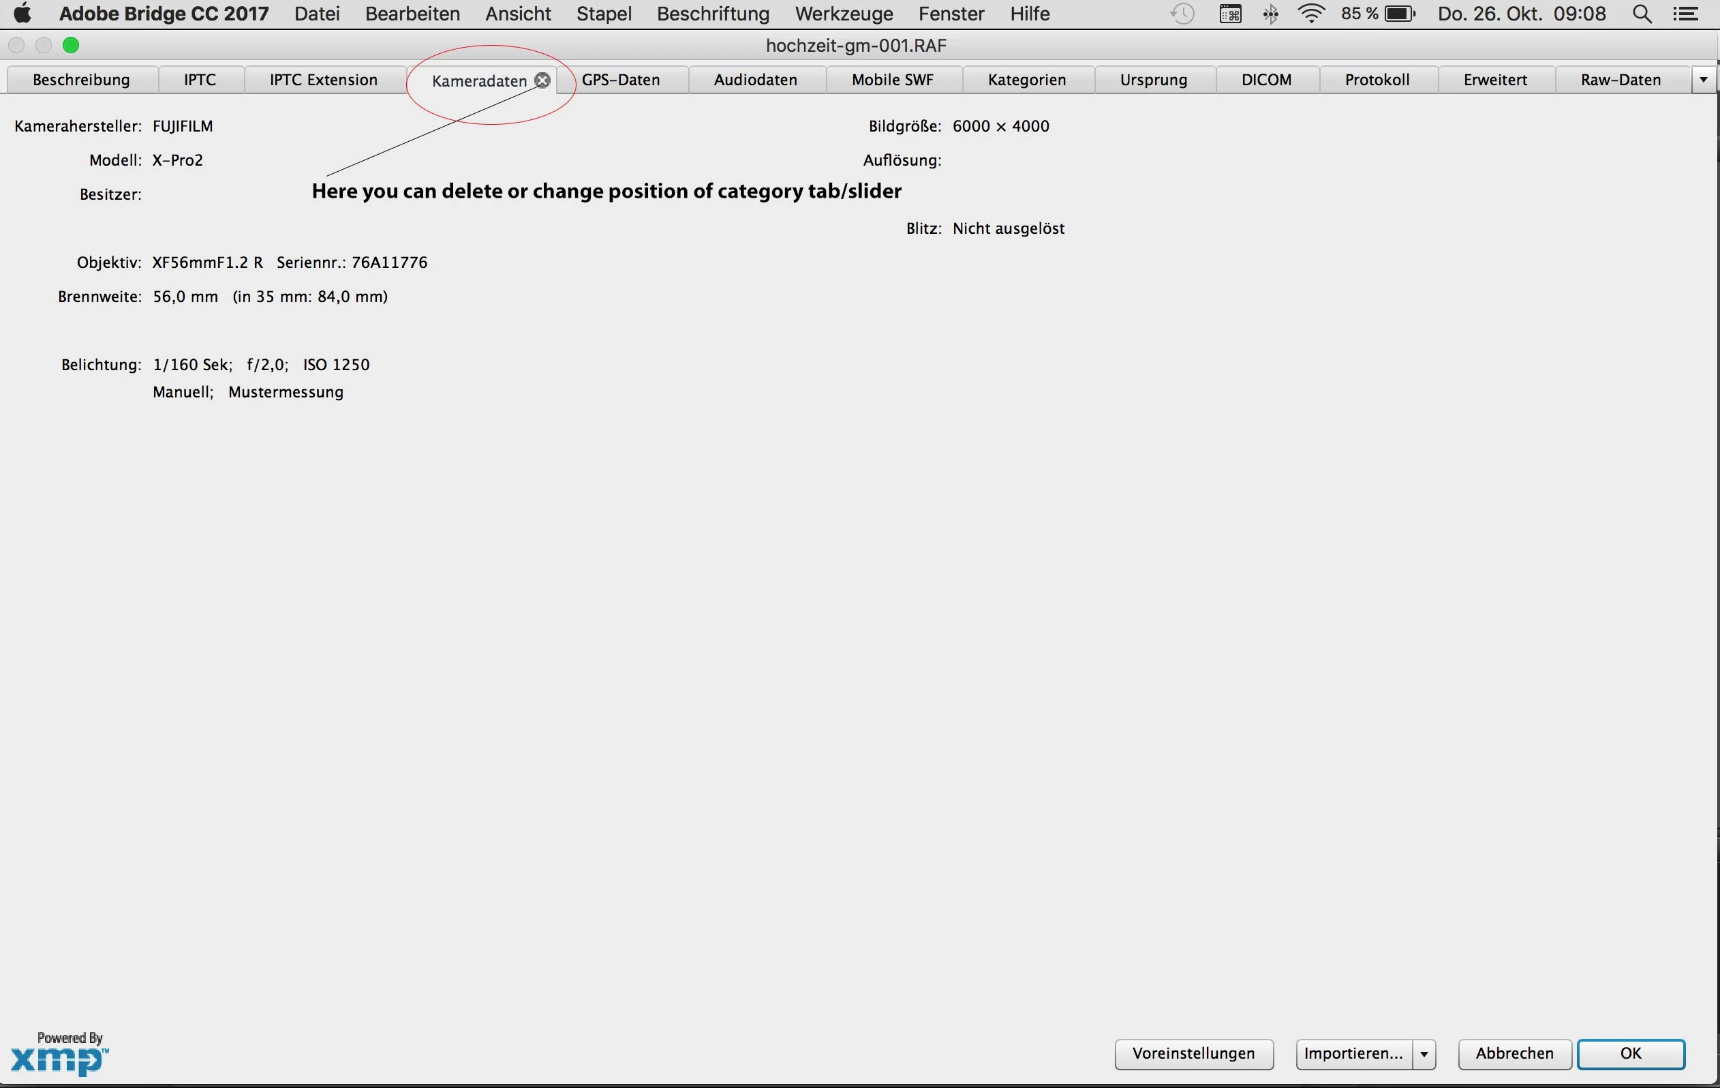The image size is (1720, 1088).
Task: Switch to the GPS-Daten tab
Action: [x=621, y=80]
